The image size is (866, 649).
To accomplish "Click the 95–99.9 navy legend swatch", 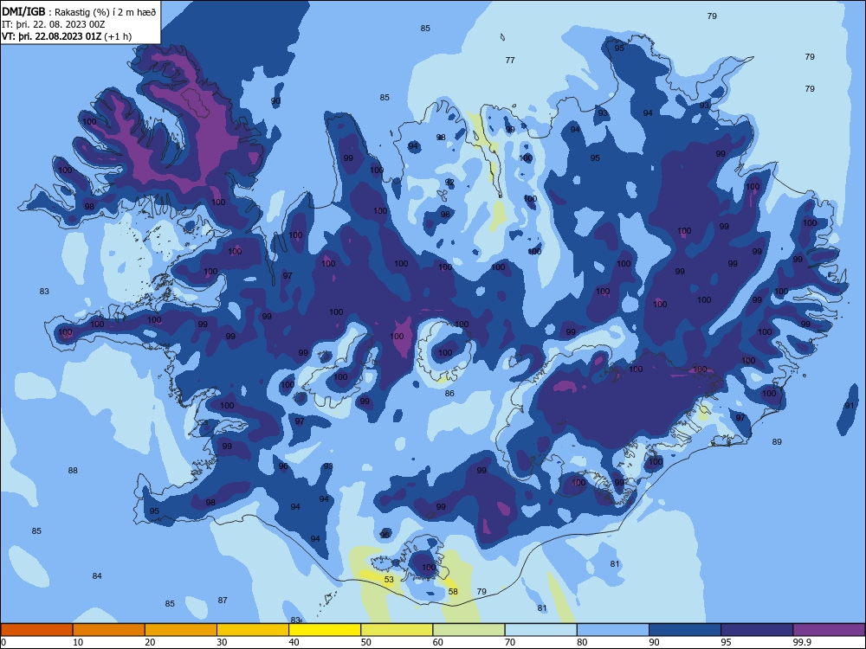I will click(757, 630).
